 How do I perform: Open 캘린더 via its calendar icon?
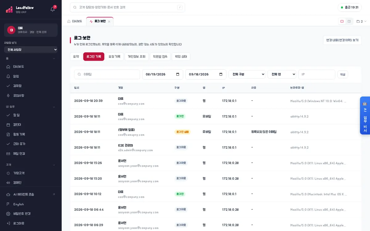[8, 125]
